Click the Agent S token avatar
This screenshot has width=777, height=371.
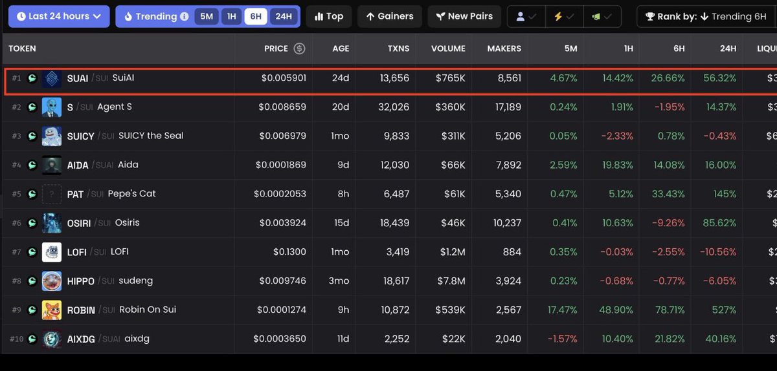tap(52, 107)
